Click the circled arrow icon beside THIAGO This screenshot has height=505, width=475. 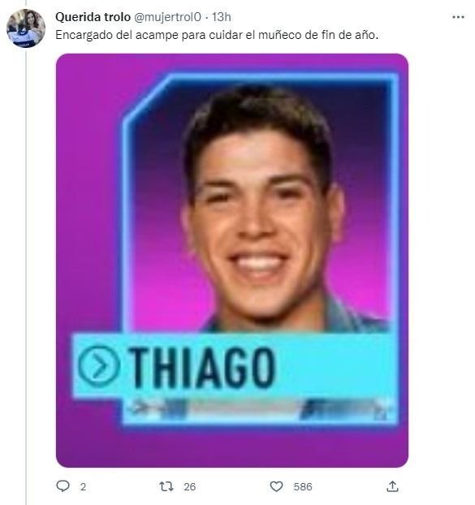(98, 366)
